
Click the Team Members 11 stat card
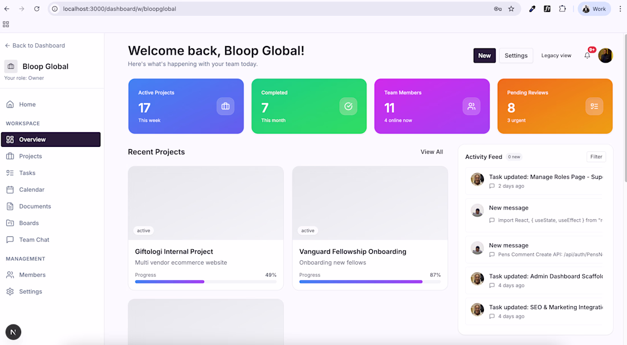(x=432, y=106)
